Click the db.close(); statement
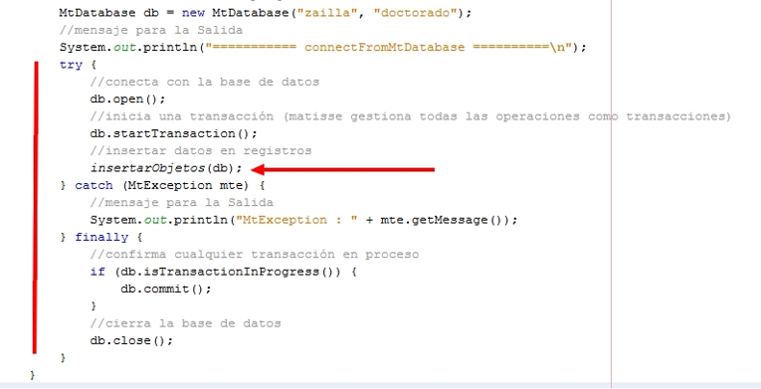761x389 pixels. (x=131, y=341)
